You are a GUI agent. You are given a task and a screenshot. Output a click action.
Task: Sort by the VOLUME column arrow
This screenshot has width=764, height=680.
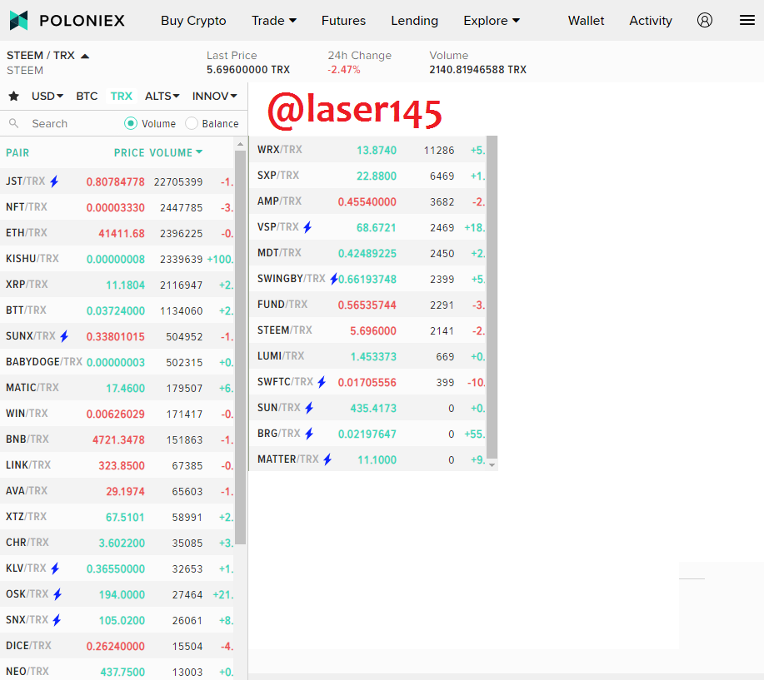[x=199, y=151]
